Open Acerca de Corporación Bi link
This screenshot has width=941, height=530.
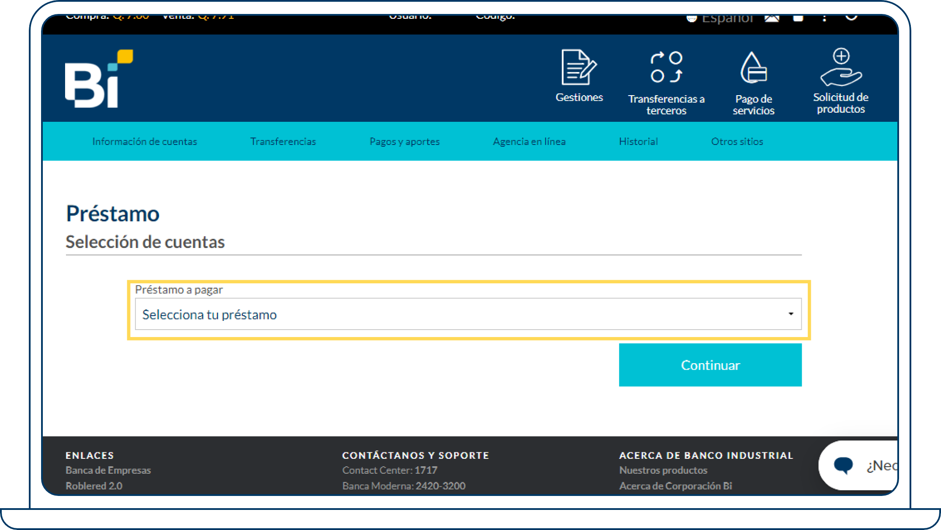pos(675,486)
